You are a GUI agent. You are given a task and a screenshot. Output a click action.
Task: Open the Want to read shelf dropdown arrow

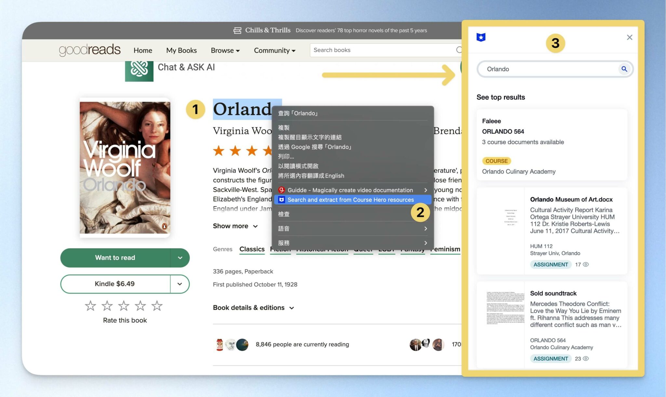[180, 258]
